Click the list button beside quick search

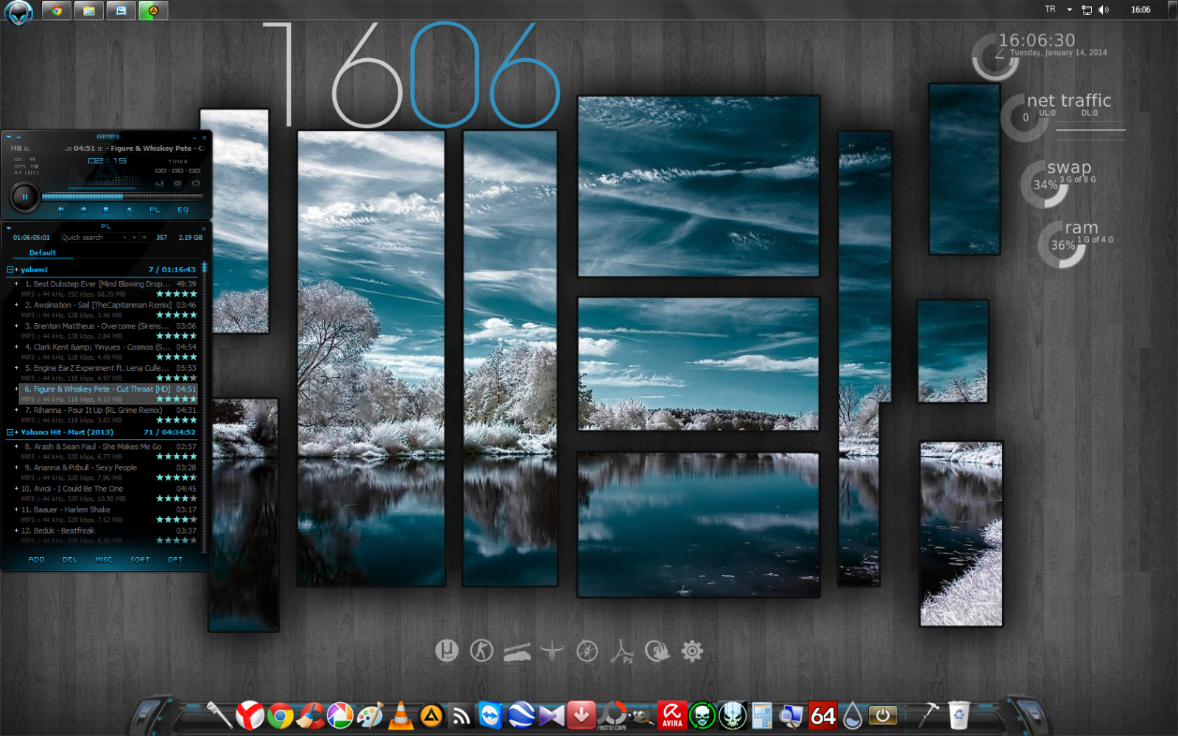point(144,238)
